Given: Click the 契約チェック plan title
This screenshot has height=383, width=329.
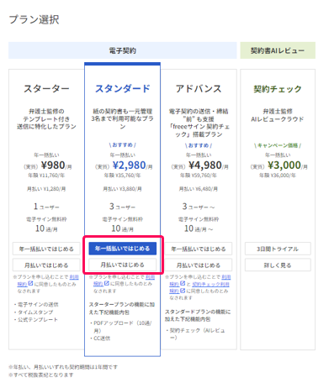Looking at the screenshot, I should [278, 89].
